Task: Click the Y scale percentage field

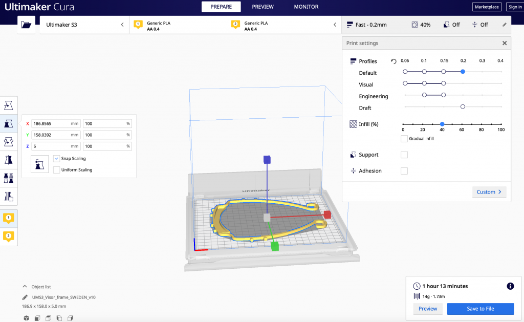Action: [x=107, y=135]
